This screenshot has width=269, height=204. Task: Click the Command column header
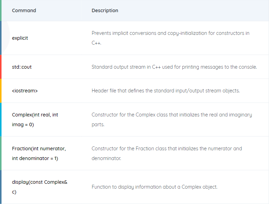tap(24, 10)
